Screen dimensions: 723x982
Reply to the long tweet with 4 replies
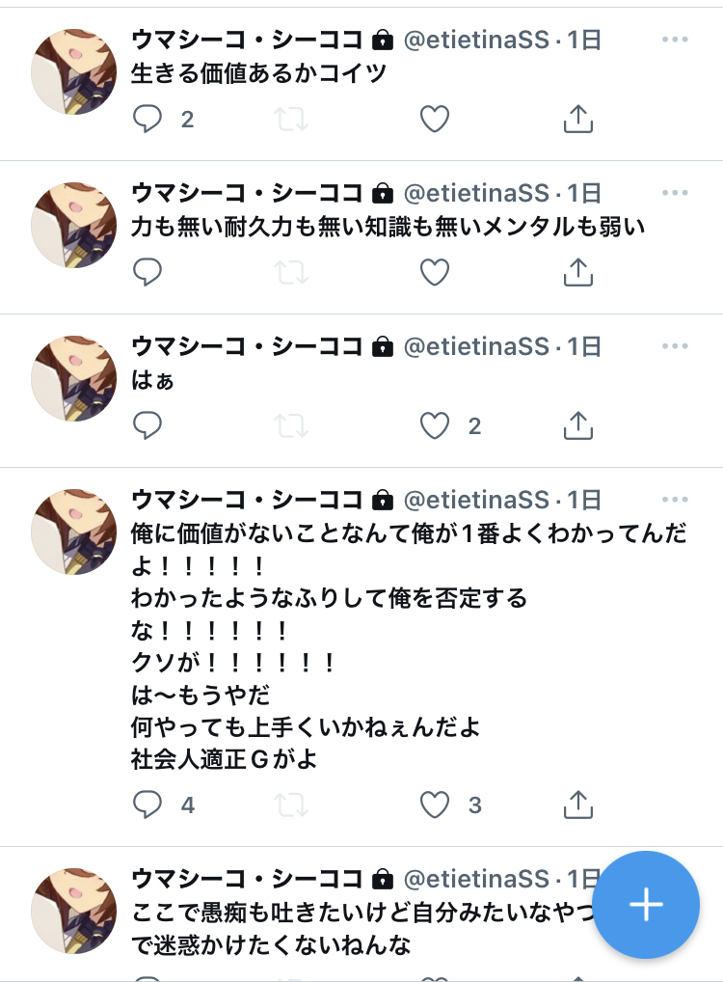click(x=147, y=805)
